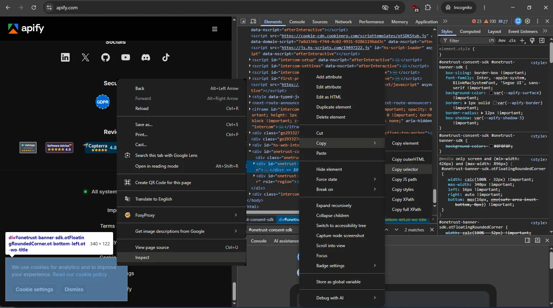Viewport: 553px width, 308px height.
Task: Open DevTools settings gear
Action: 528,21
